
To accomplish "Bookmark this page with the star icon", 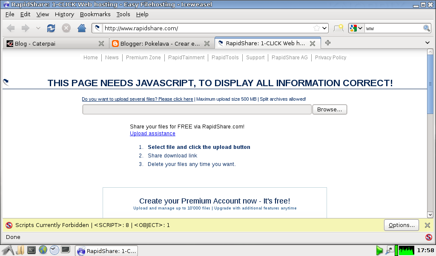I will (x=316, y=28).
